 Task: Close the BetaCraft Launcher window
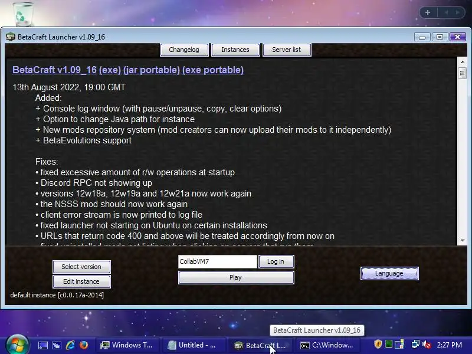click(458, 37)
